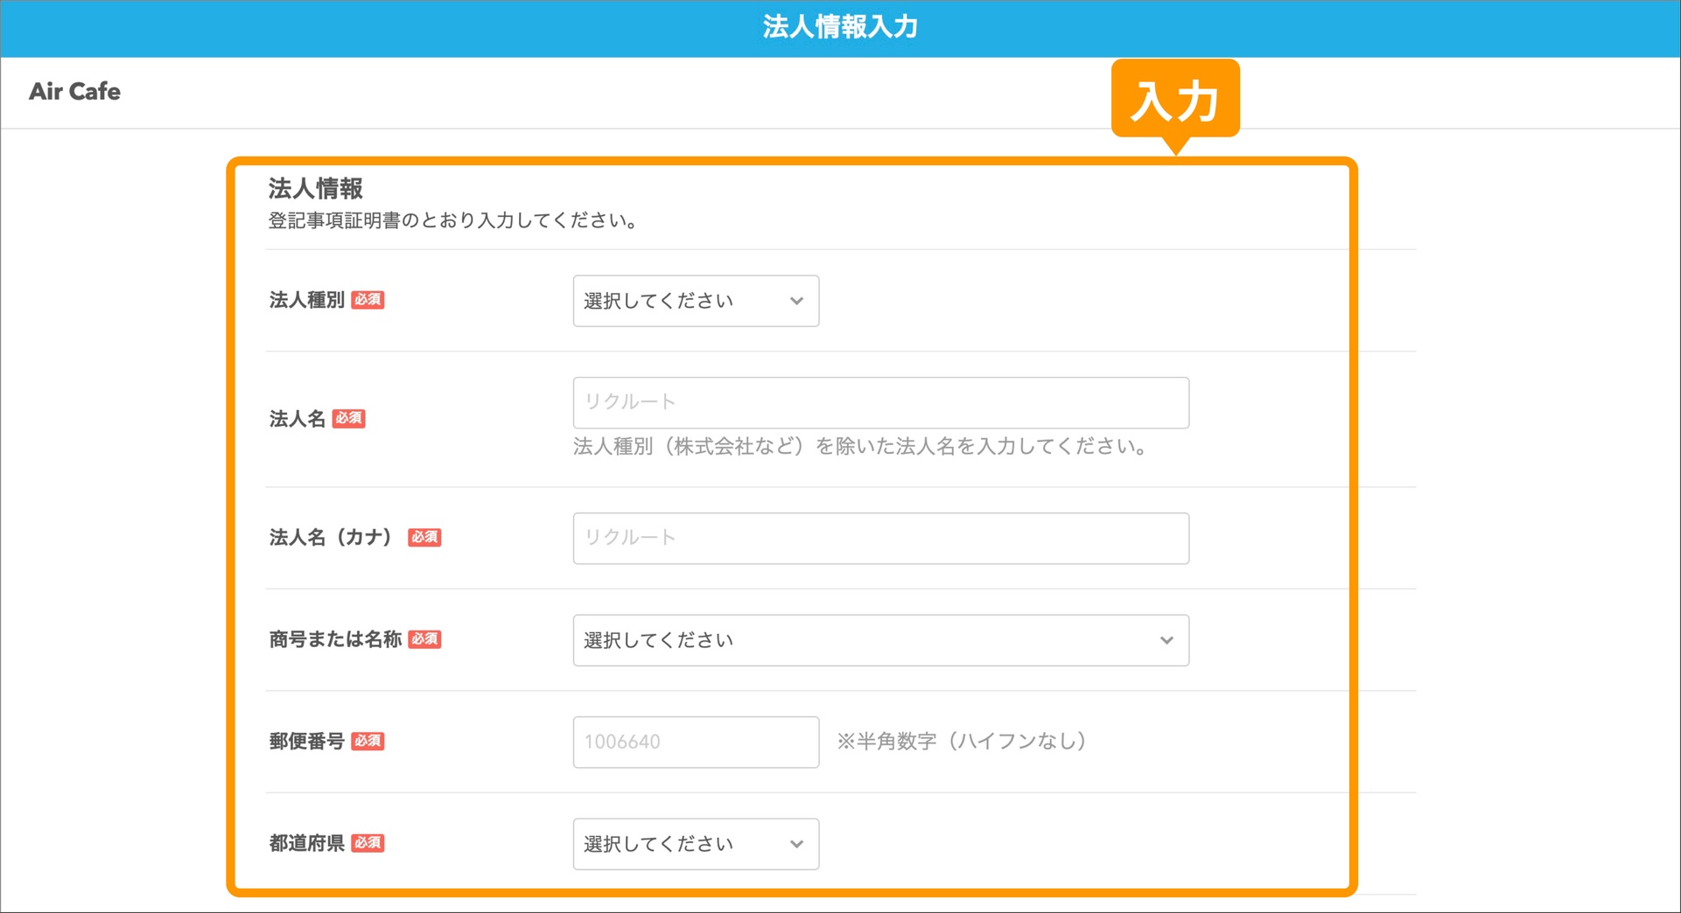Click the 必須 badge beside 商号または名称

424,639
